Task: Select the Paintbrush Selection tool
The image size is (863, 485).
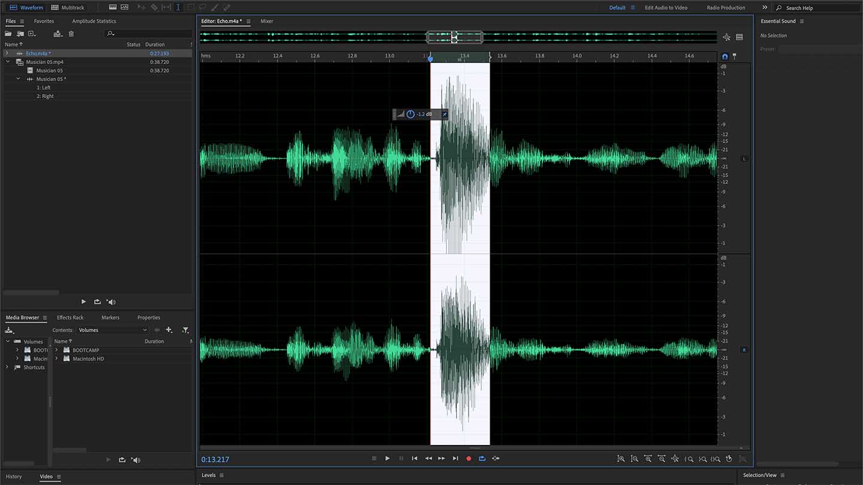Action: (215, 8)
